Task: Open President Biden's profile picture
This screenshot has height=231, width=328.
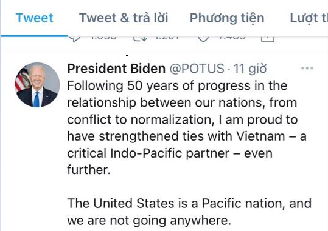Action: pyautogui.click(x=37, y=85)
